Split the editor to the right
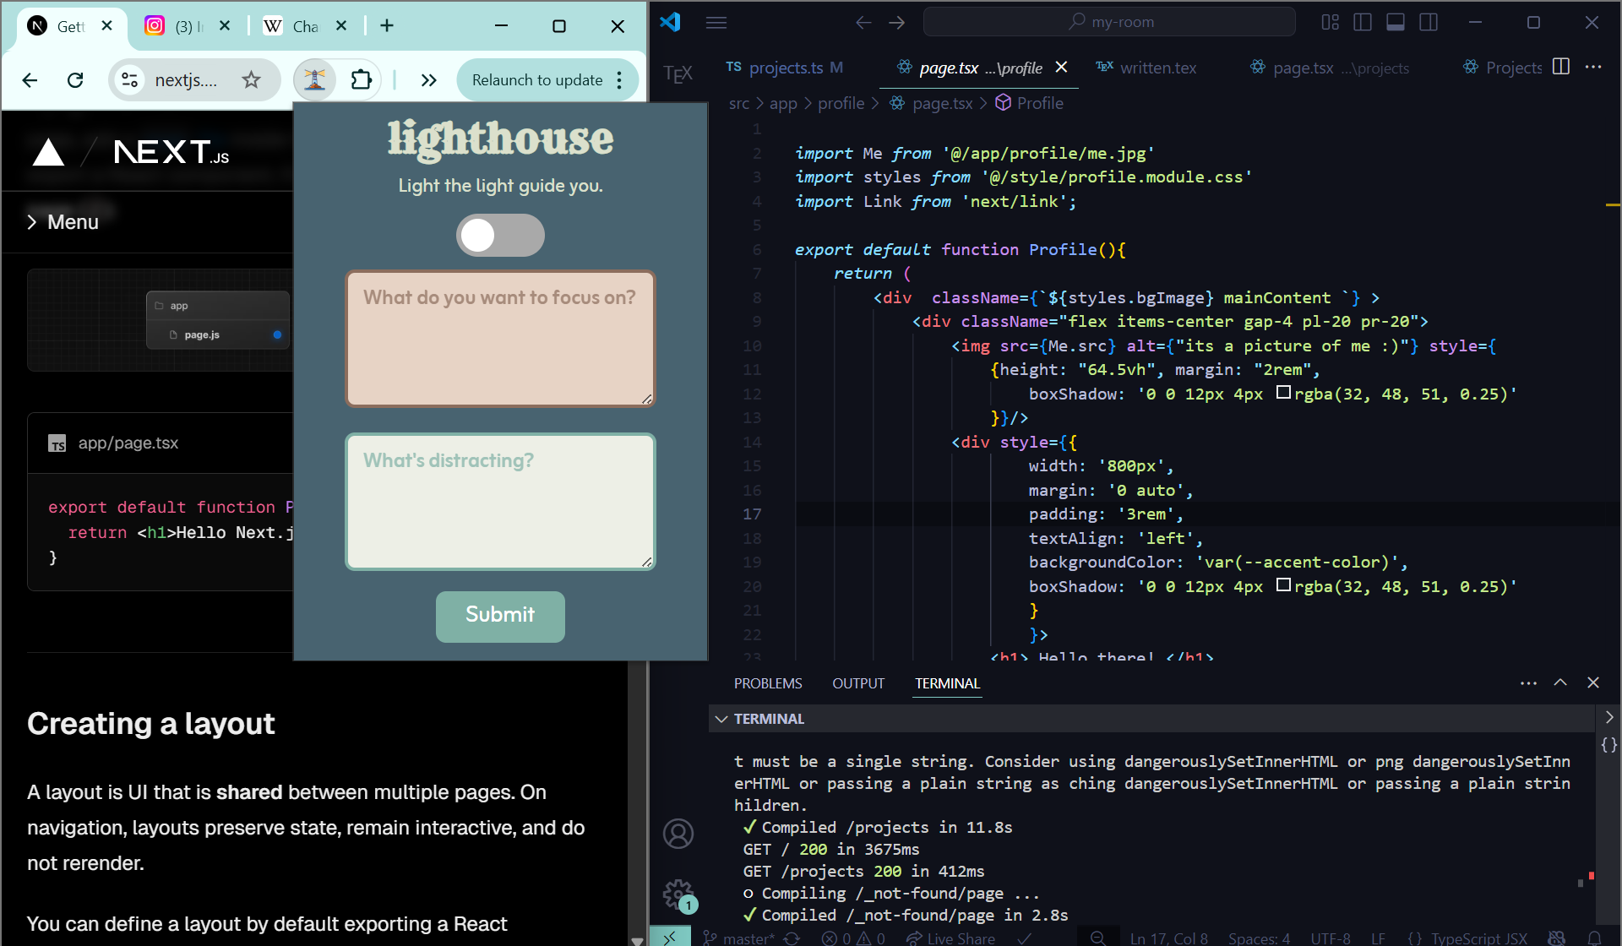 click(1561, 67)
